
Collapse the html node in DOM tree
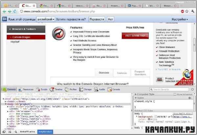tap(3, 99)
